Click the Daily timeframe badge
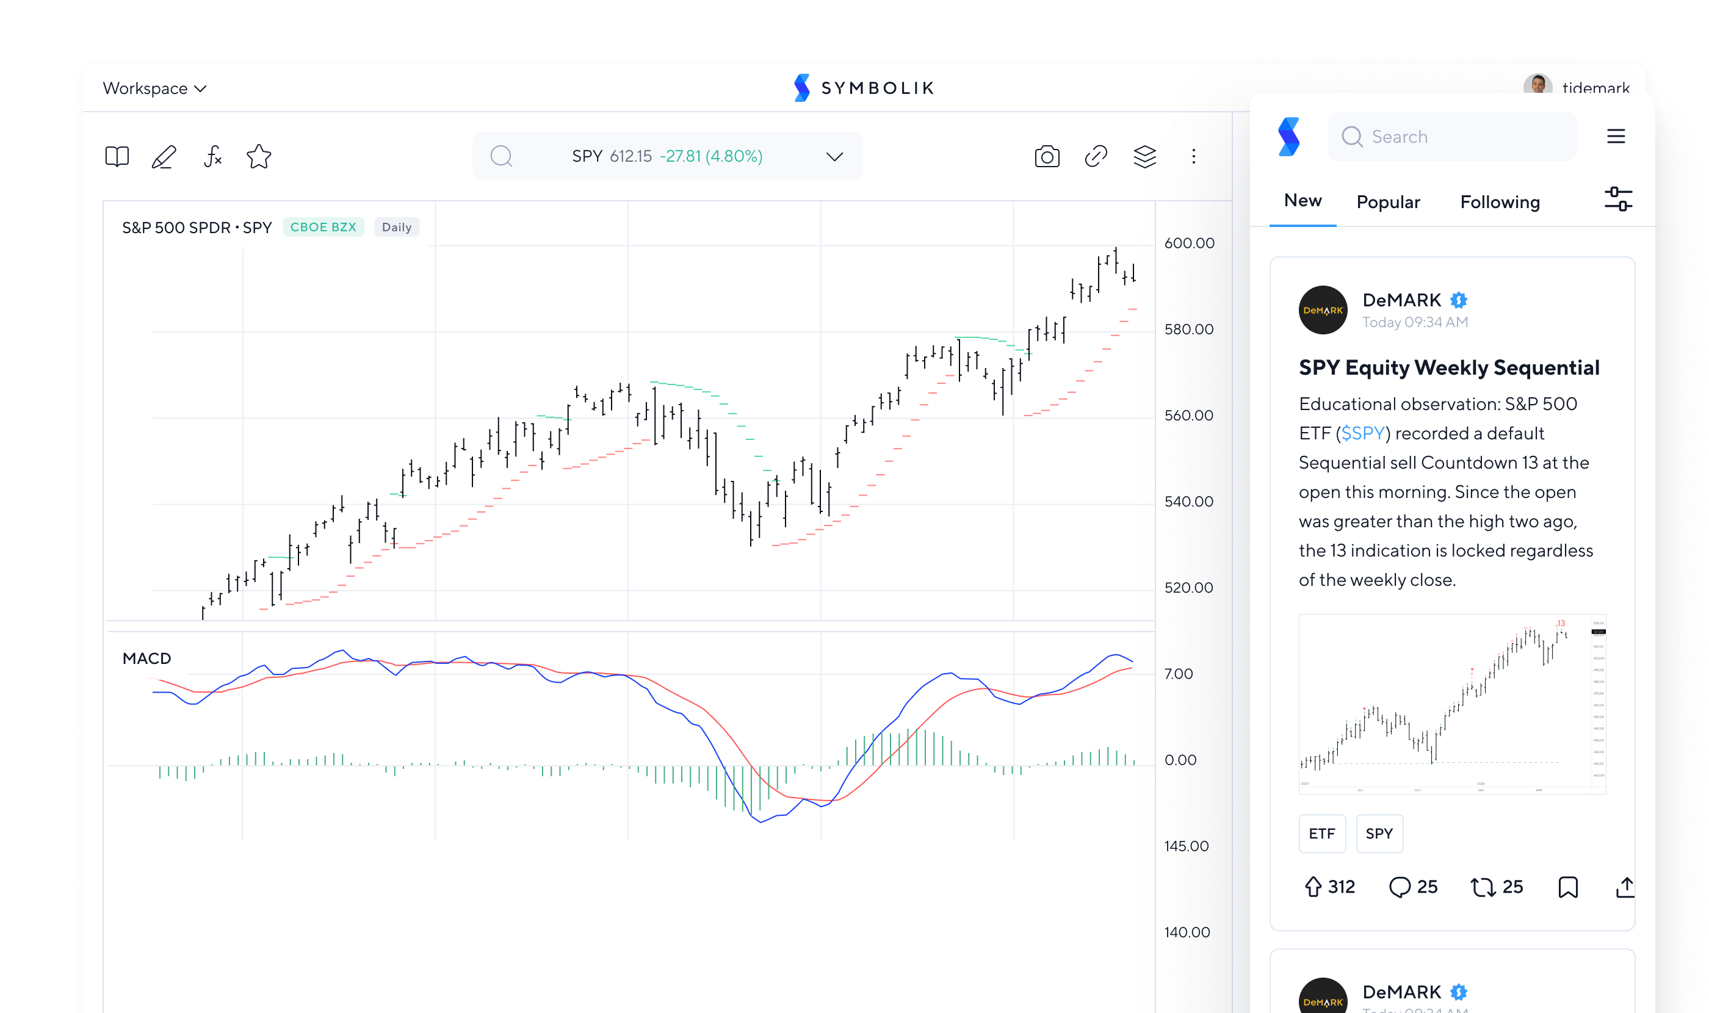 (x=396, y=227)
